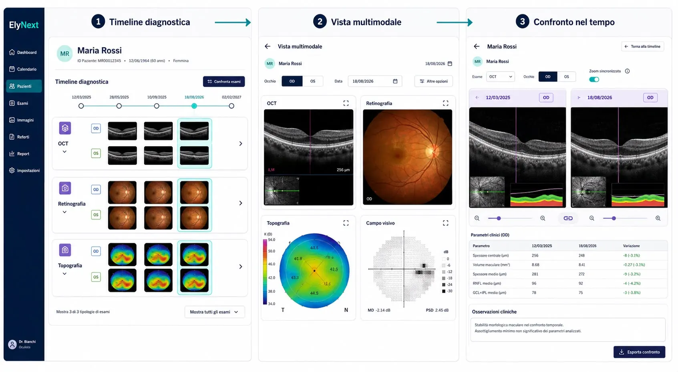678x372 pixels.
Task: Click Esporta confronto button
Action: click(639, 352)
